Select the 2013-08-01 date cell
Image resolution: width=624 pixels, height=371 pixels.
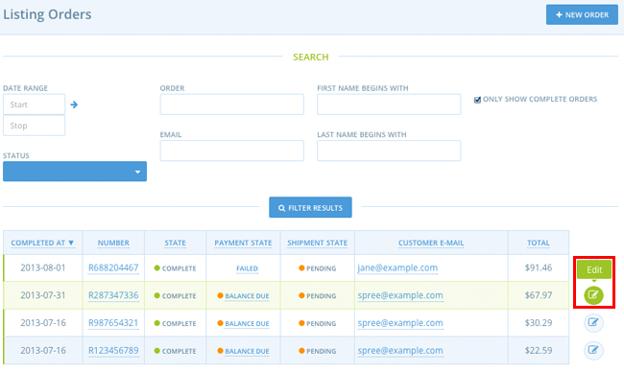point(43,267)
